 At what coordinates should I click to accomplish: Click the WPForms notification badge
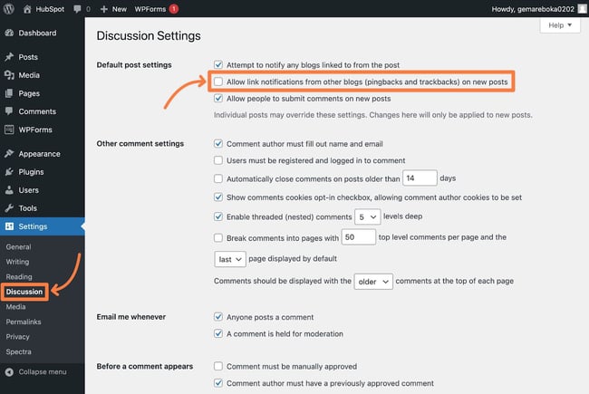pyautogui.click(x=174, y=9)
